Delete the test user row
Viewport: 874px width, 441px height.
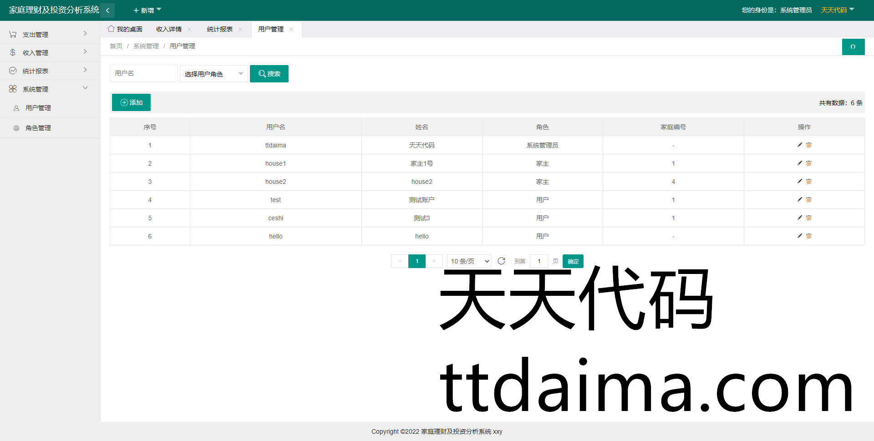(x=809, y=199)
